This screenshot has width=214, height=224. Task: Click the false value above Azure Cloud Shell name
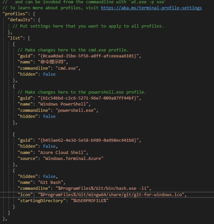[x=49, y=146]
